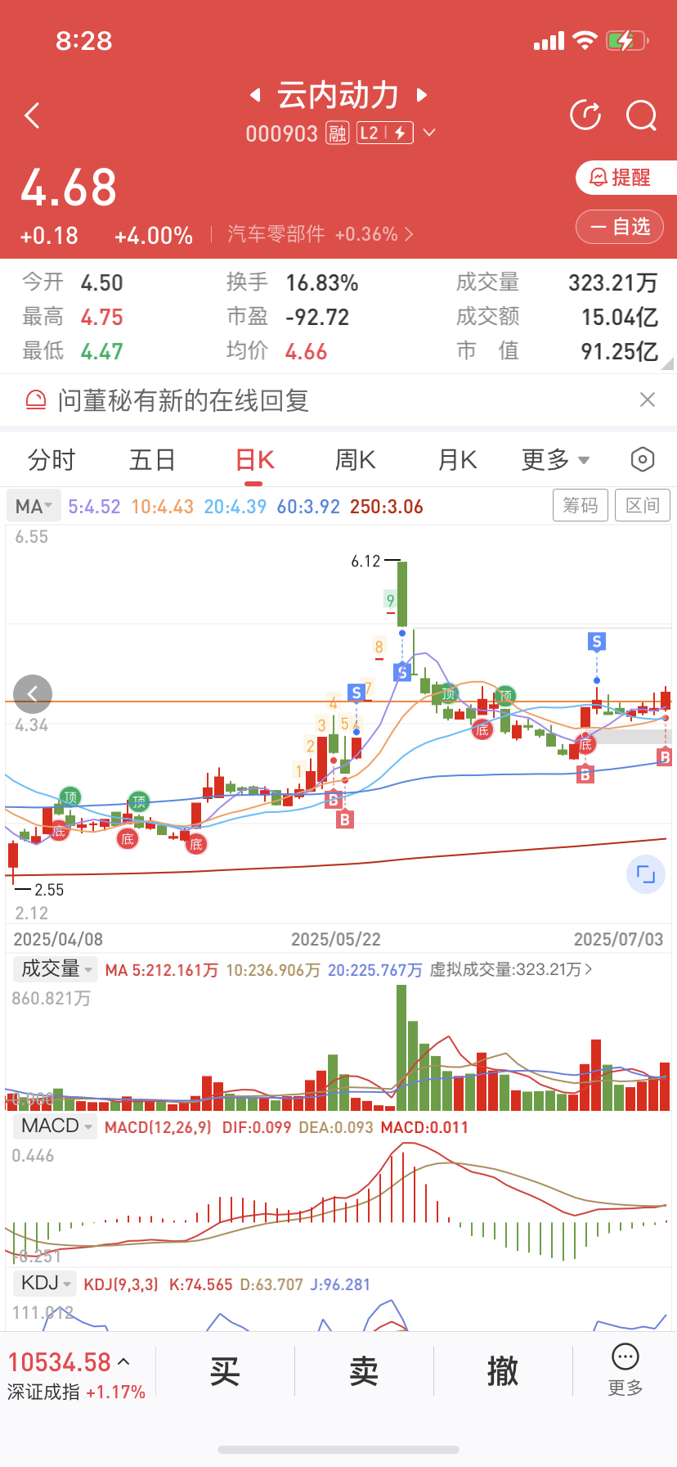Viewport: 677px width, 1467px height.
Task: Tap the 250:3.06 MA250 value
Action: (387, 507)
